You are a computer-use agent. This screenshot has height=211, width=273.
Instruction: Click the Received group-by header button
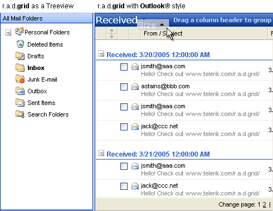[x=116, y=20]
